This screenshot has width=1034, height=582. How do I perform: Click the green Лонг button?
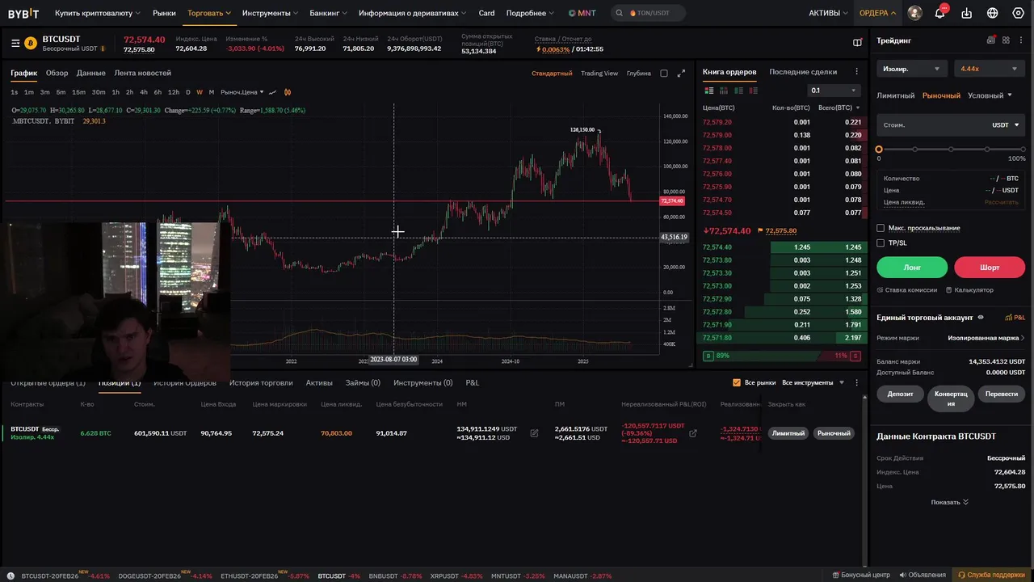912,268
